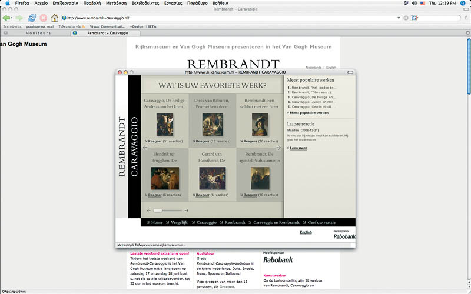This screenshot has height=294, width=471.
Task: Open the Apple menu icon
Action: 8,3
